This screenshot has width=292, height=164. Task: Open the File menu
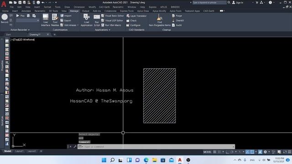pyautogui.click(x=11, y=7)
